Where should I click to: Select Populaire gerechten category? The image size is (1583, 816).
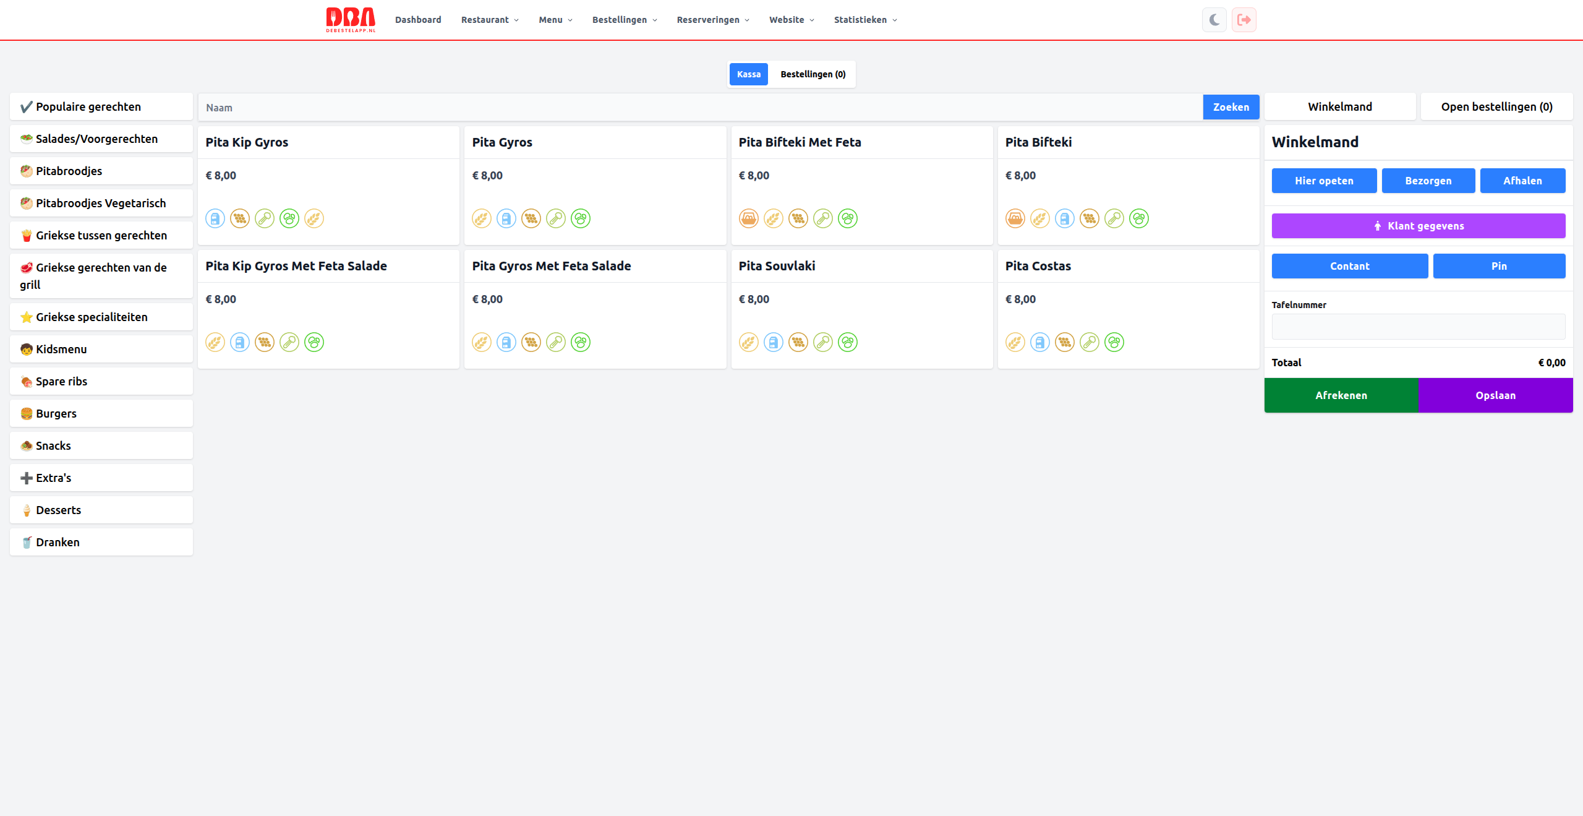(101, 107)
